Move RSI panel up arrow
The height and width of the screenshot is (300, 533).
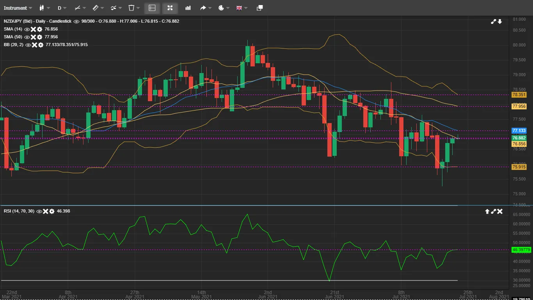[x=487, y=211]
